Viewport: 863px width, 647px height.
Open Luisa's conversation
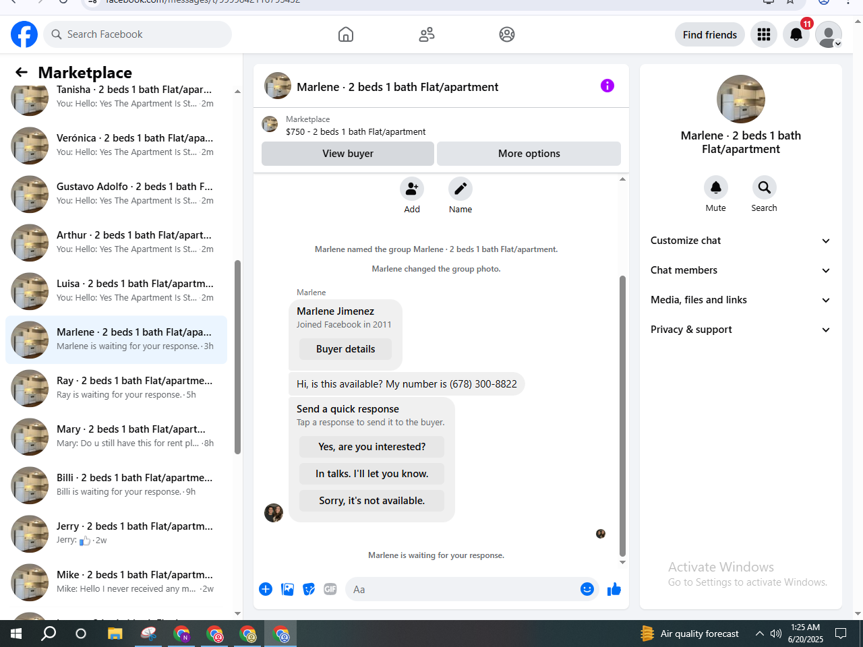click(116, 291)
